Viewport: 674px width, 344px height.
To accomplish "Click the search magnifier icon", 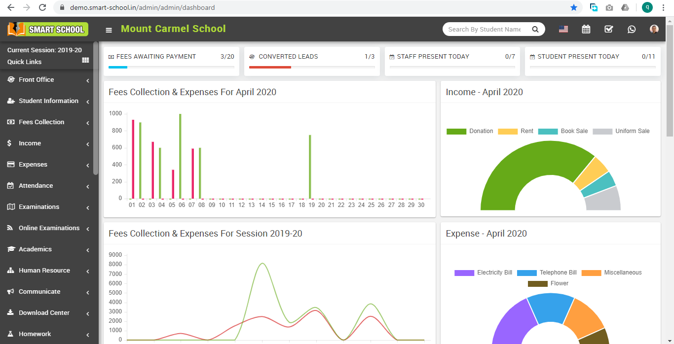I will (535, 30).
